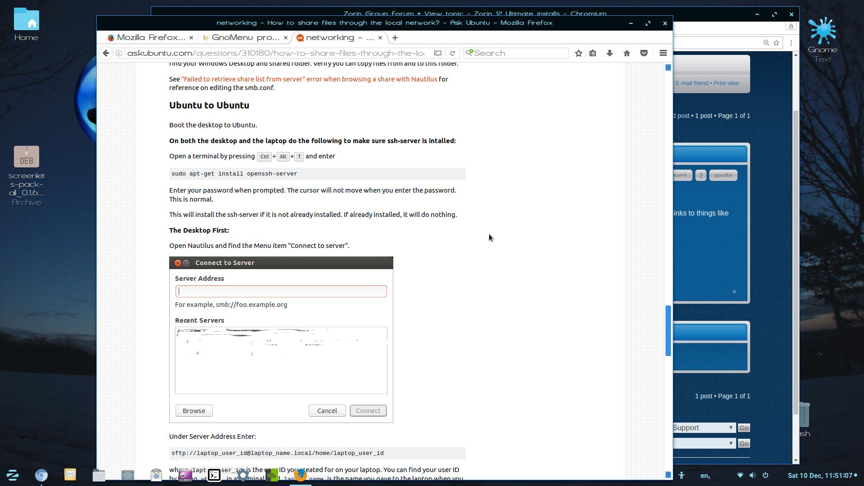The width and height of the screenshot is (864, 486).
Task: Click into Firefox Search box
Action: point(517,53)
